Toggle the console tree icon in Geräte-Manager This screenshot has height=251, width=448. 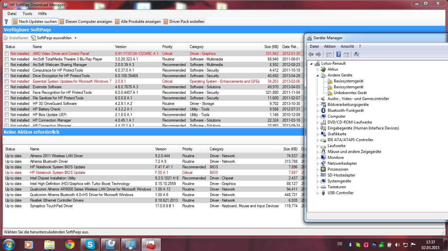point(328,54)
